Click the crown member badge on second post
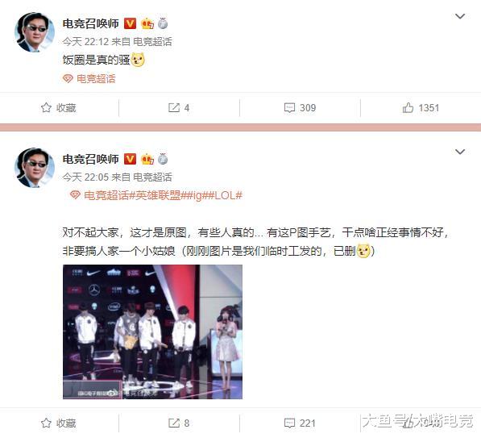 147,159
